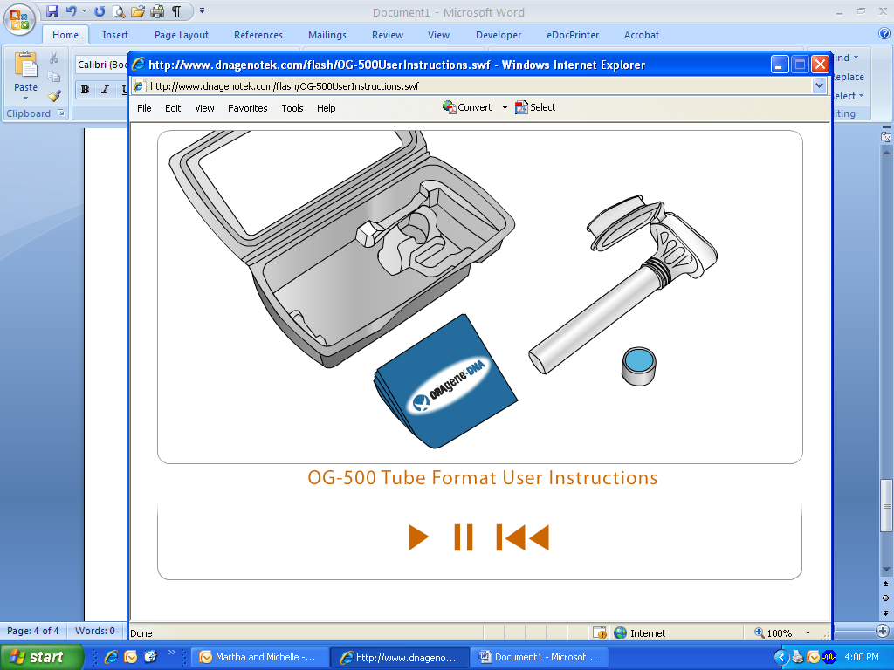Open the Review ribbon tab
Viewport: 894px width, 670px height.
pyautogui.click(x=388, y=35)
